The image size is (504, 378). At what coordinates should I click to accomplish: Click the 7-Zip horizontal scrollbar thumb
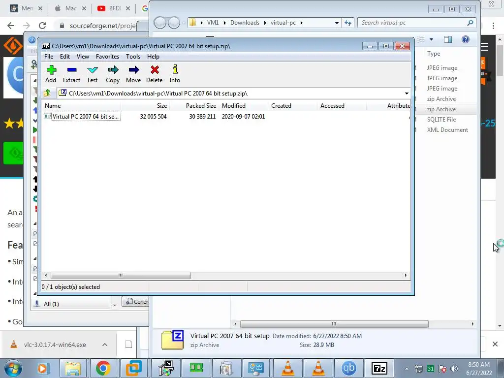(x=121, y=276)
